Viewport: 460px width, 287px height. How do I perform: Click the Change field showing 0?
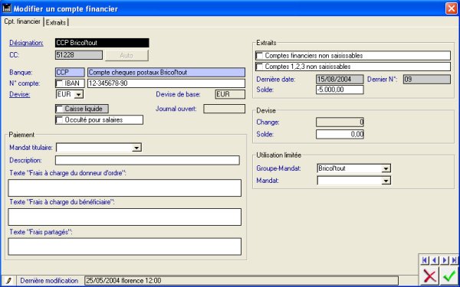pyautogui.click(x=340, y=122)
